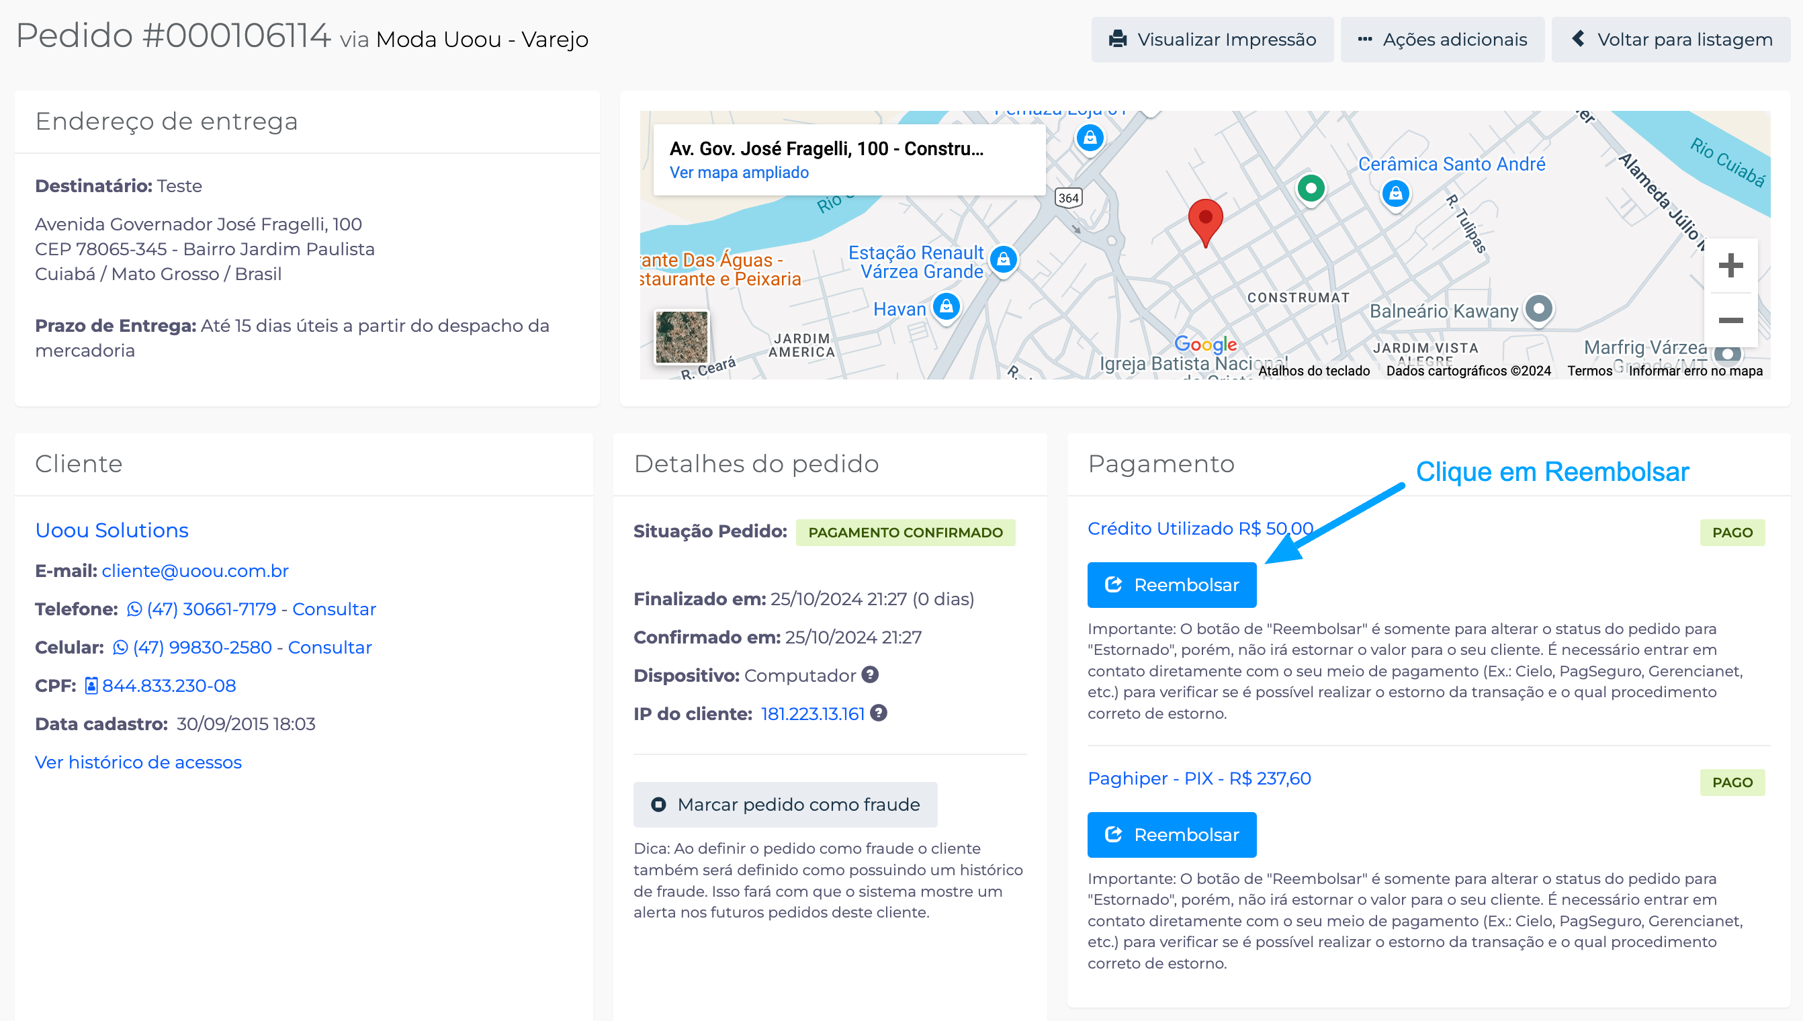
Task: Open Paghiper - PIX payment details
Action: (1198, 779)
